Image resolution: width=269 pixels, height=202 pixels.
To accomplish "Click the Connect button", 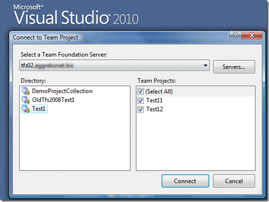I will tap(185, 181).
